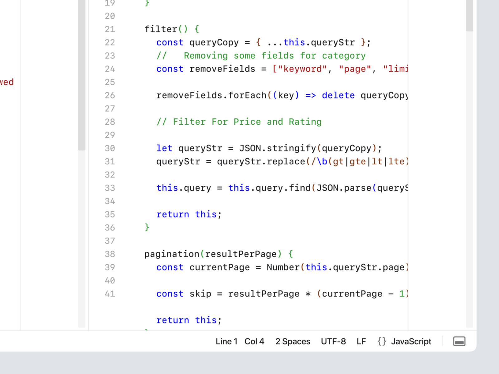Viewport: 499px width, 374px height.
Task: Click the UTF-8 encoding indicator
Action: (333, 341)
